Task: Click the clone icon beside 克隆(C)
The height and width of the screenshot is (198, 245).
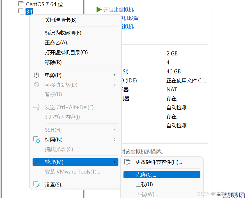Action: point(127,175)
